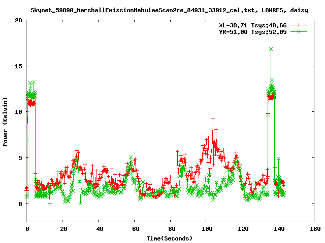
Task: Click the x-axis tick label 160
Action: [315, 229]
